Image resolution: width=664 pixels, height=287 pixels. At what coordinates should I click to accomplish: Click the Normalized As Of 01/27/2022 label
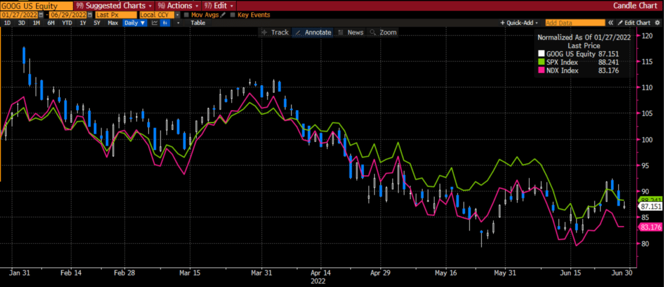[x=584, y=37]
